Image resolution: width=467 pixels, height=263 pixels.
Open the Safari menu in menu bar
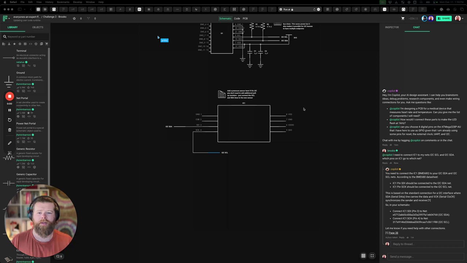(x=13, y=2)
